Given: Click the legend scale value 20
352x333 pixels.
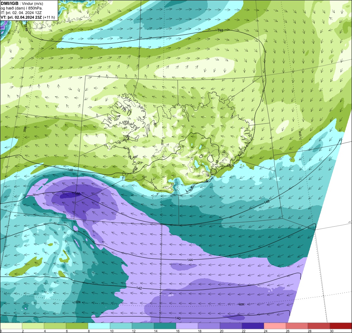Looking at the screenshot, I should coord(221,331).
